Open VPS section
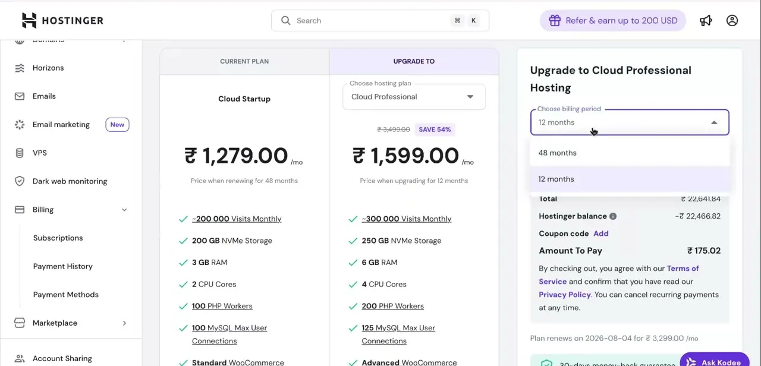The width and height of the screenshot is (761, 366). [x=40, y=153]
